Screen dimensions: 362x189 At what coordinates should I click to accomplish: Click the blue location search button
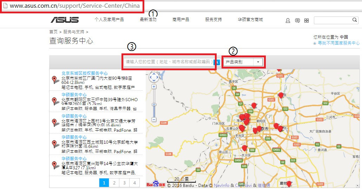217,62
